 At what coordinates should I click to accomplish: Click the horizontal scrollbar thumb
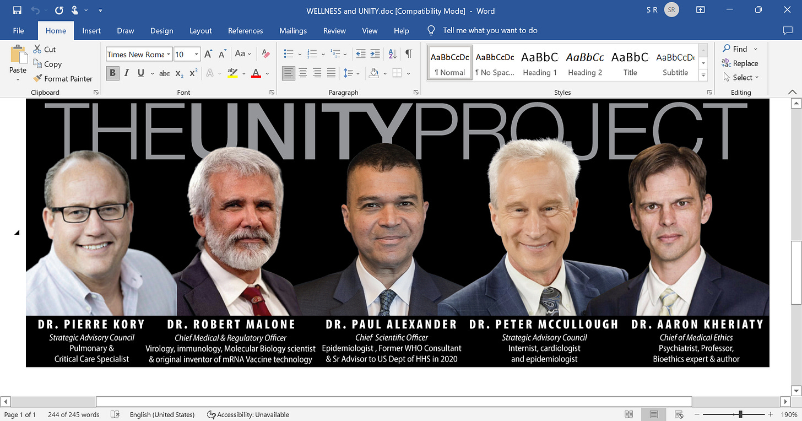[x=394, y=402]
